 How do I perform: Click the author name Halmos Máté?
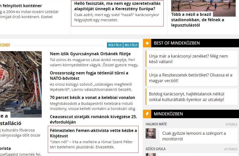pos(156,124)
